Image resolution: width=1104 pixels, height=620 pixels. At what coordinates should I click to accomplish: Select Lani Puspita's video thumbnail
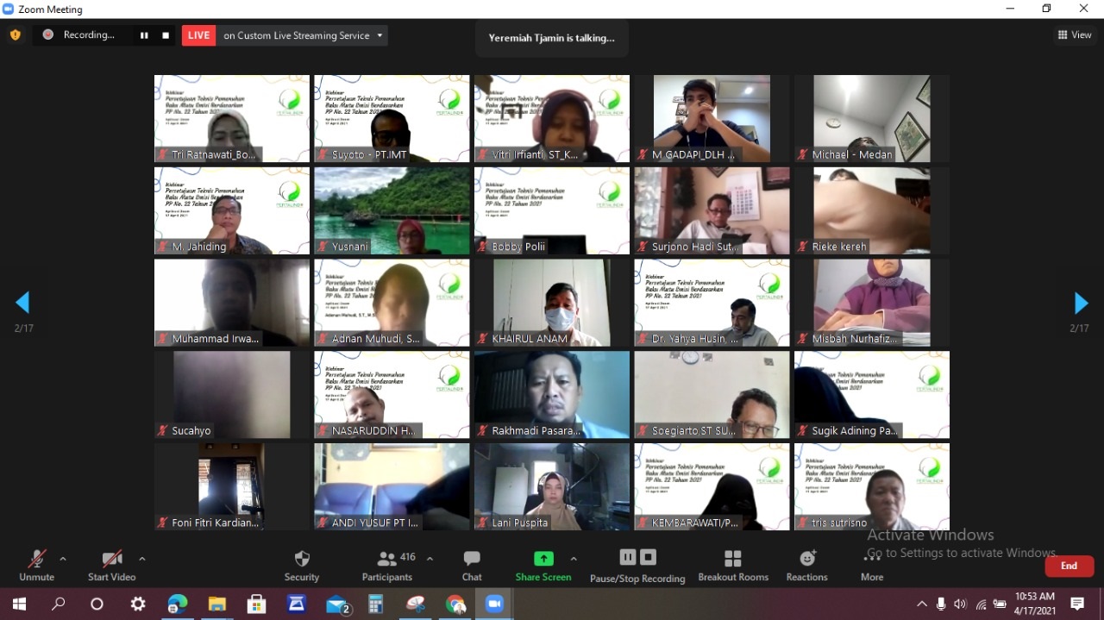[x=552, y=486]
